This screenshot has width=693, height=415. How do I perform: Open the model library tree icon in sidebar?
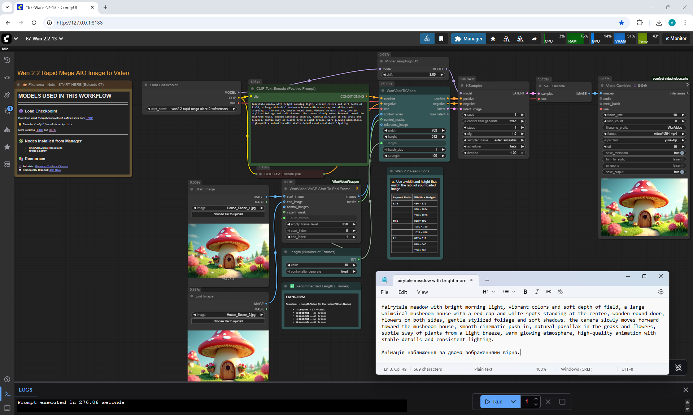pos(7,129)
